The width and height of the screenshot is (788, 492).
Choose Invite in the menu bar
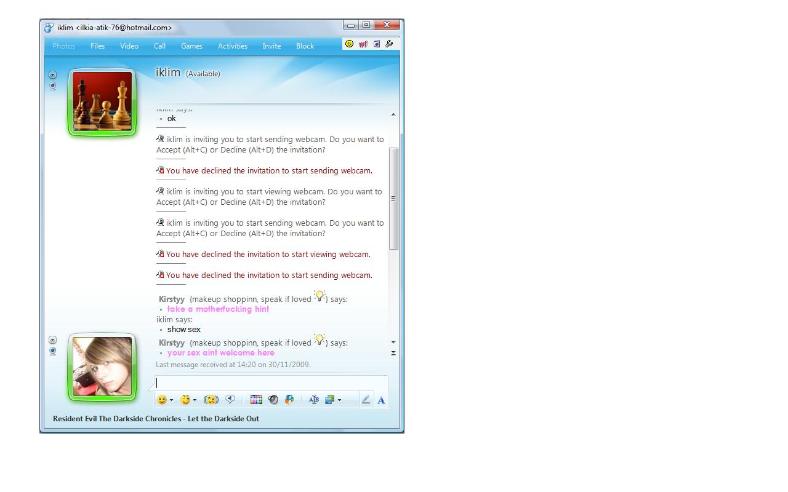point(271,46)
